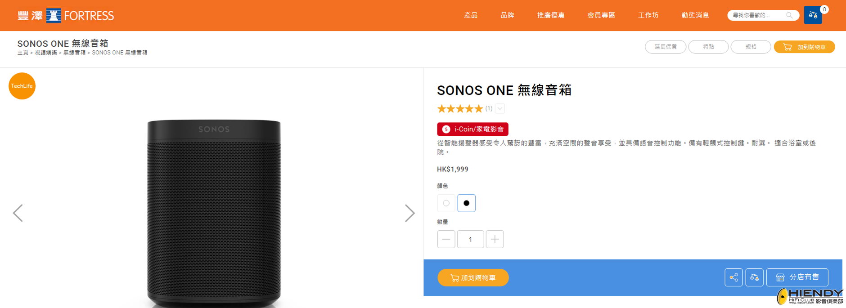Decrease quantity with the minus button
The image size is (846, 308).
(446, 239)
